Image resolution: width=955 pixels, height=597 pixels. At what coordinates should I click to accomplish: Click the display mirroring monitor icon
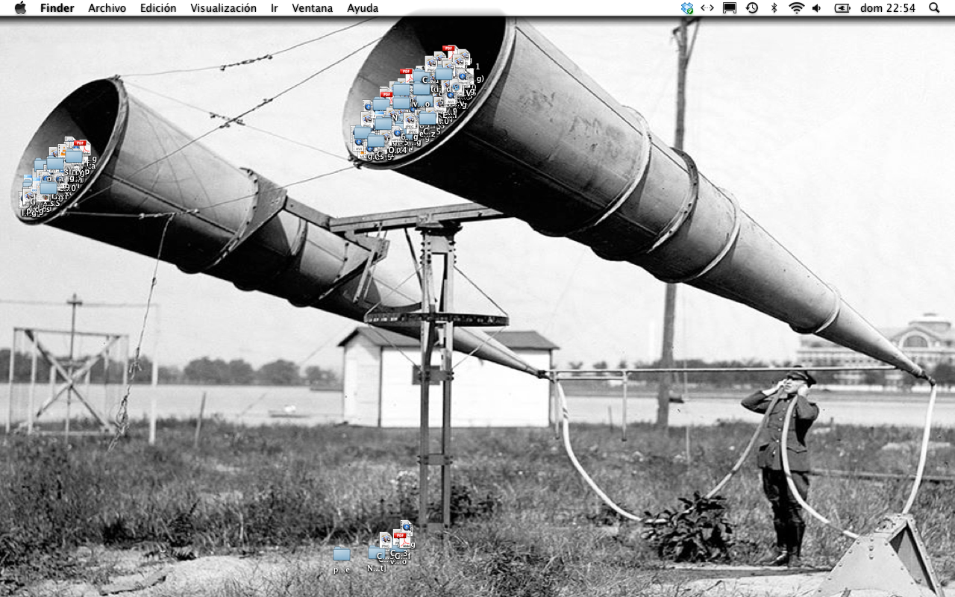(730, 8)
